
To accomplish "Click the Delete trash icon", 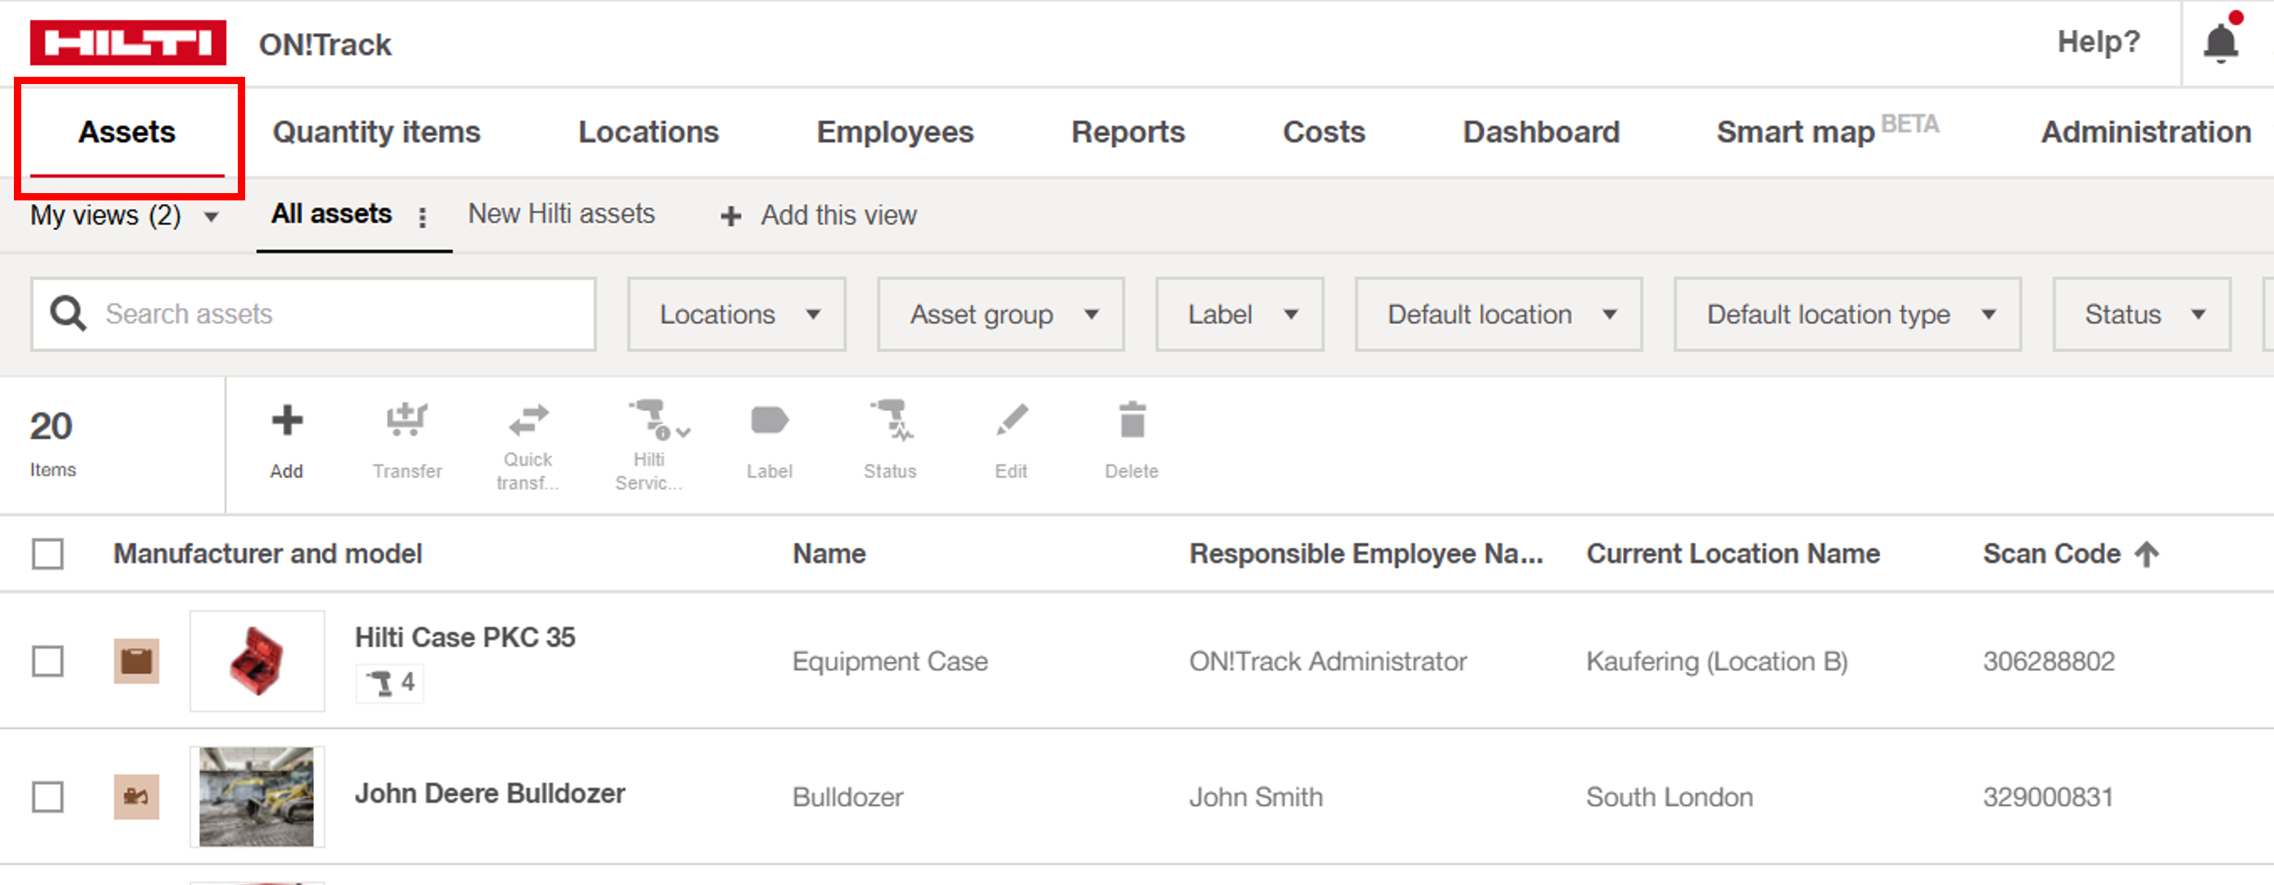I will tap(1132, 420).
